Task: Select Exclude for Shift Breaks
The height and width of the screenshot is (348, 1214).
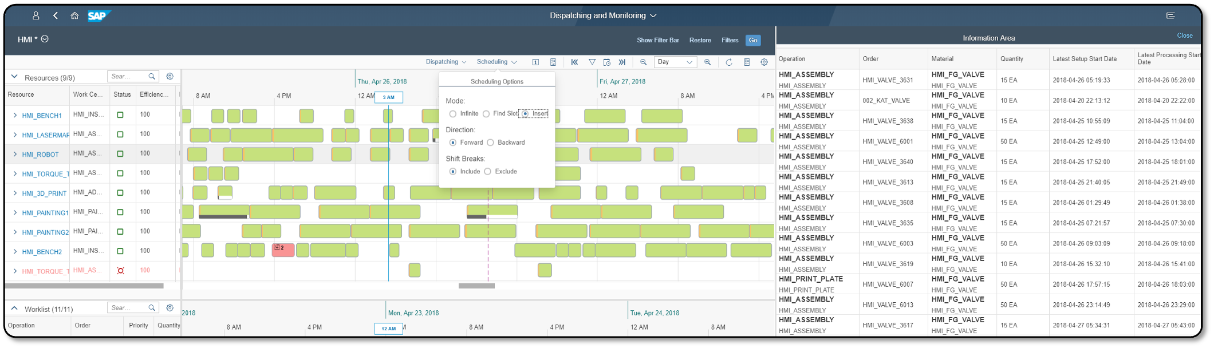Action: [488, 172]
